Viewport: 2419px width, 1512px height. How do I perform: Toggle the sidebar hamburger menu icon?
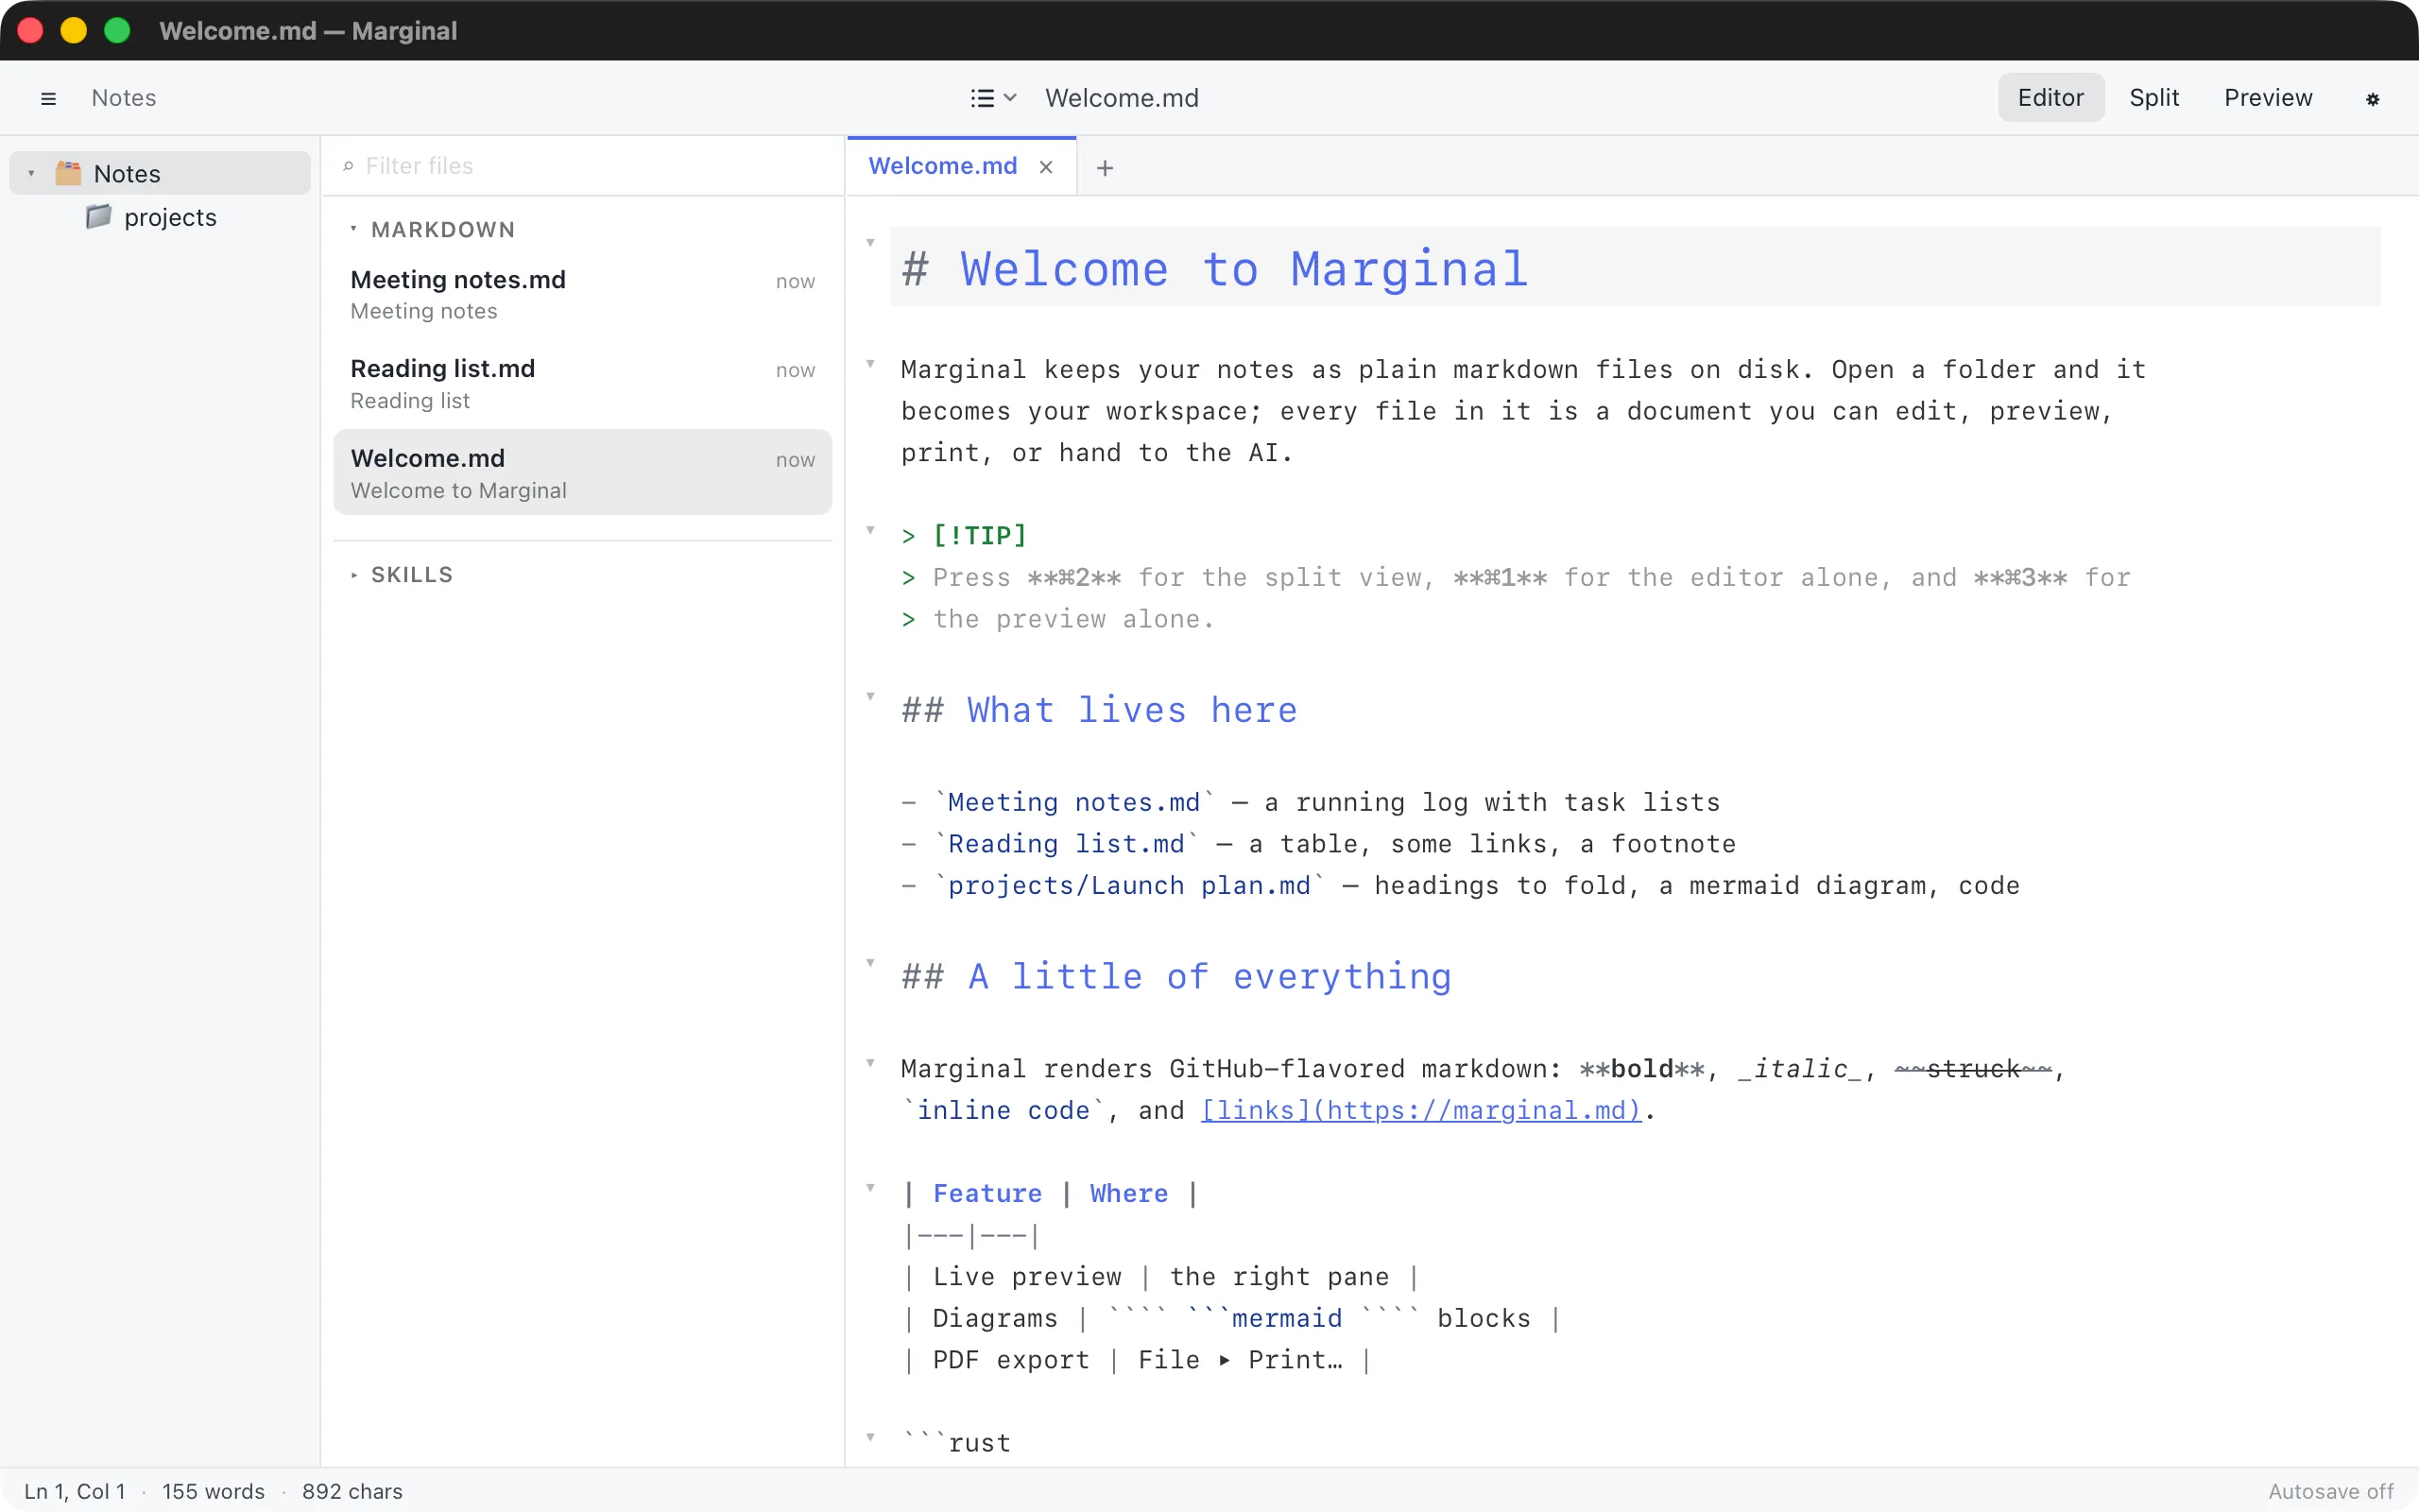tap(48, 98)
